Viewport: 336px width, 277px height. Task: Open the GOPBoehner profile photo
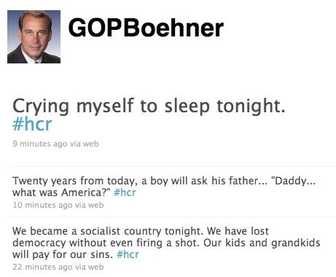[34, 36]
